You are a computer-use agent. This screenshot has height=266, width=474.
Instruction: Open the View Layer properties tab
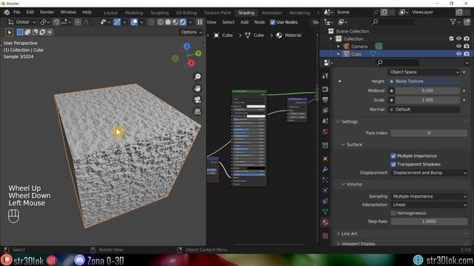pos(325,110)
